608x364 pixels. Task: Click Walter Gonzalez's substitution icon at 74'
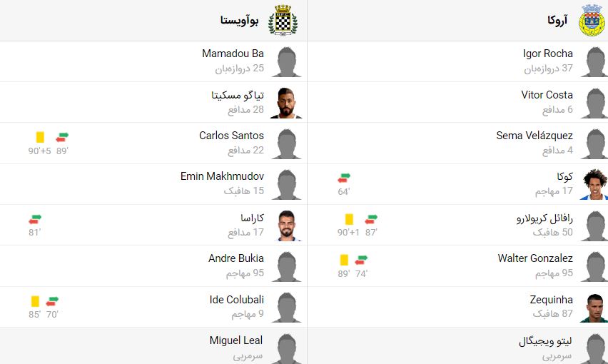tap(362, 259)
